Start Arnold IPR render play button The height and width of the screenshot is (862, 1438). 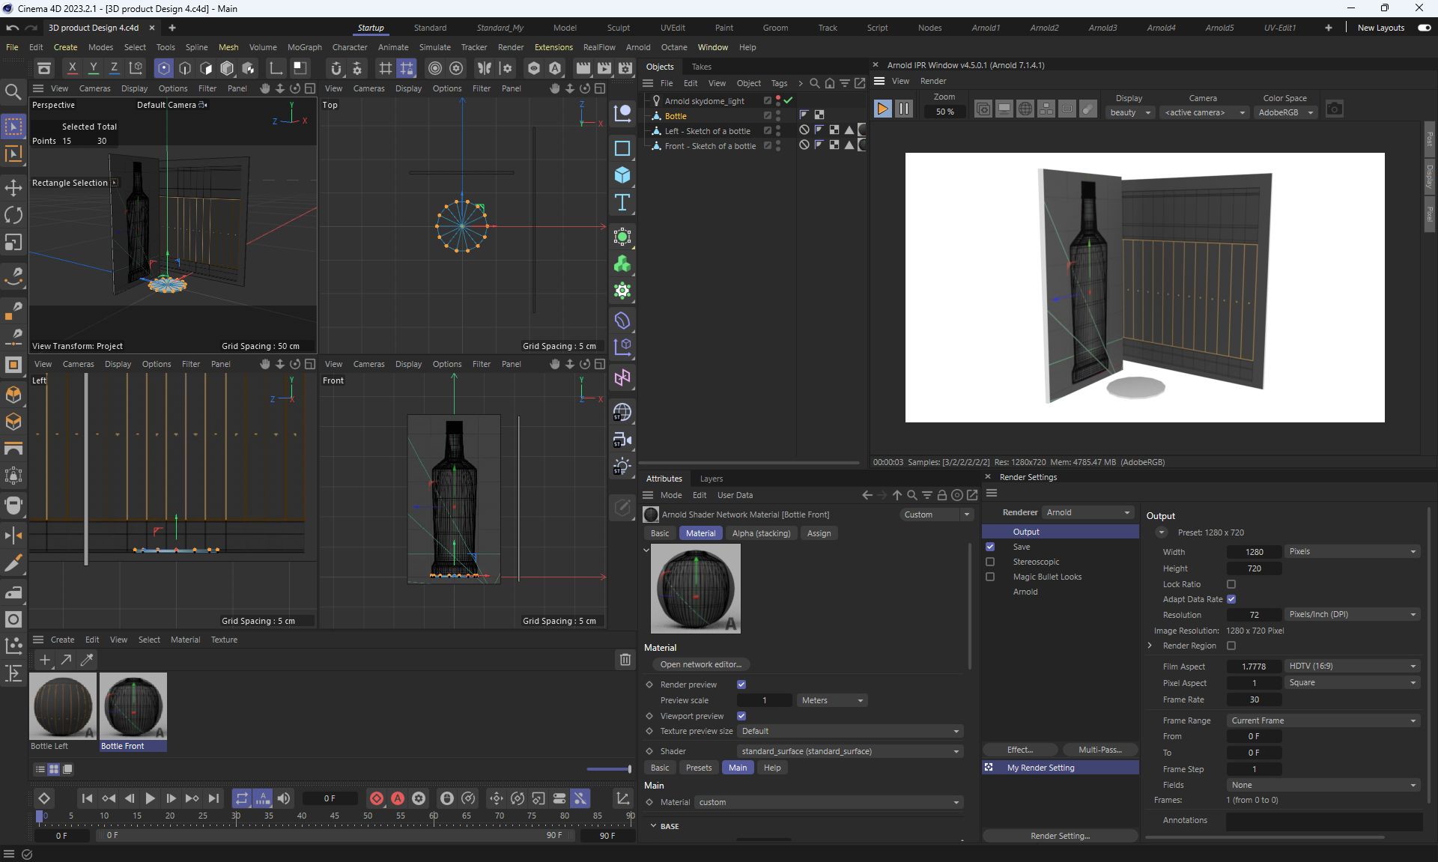coord(882,109)
